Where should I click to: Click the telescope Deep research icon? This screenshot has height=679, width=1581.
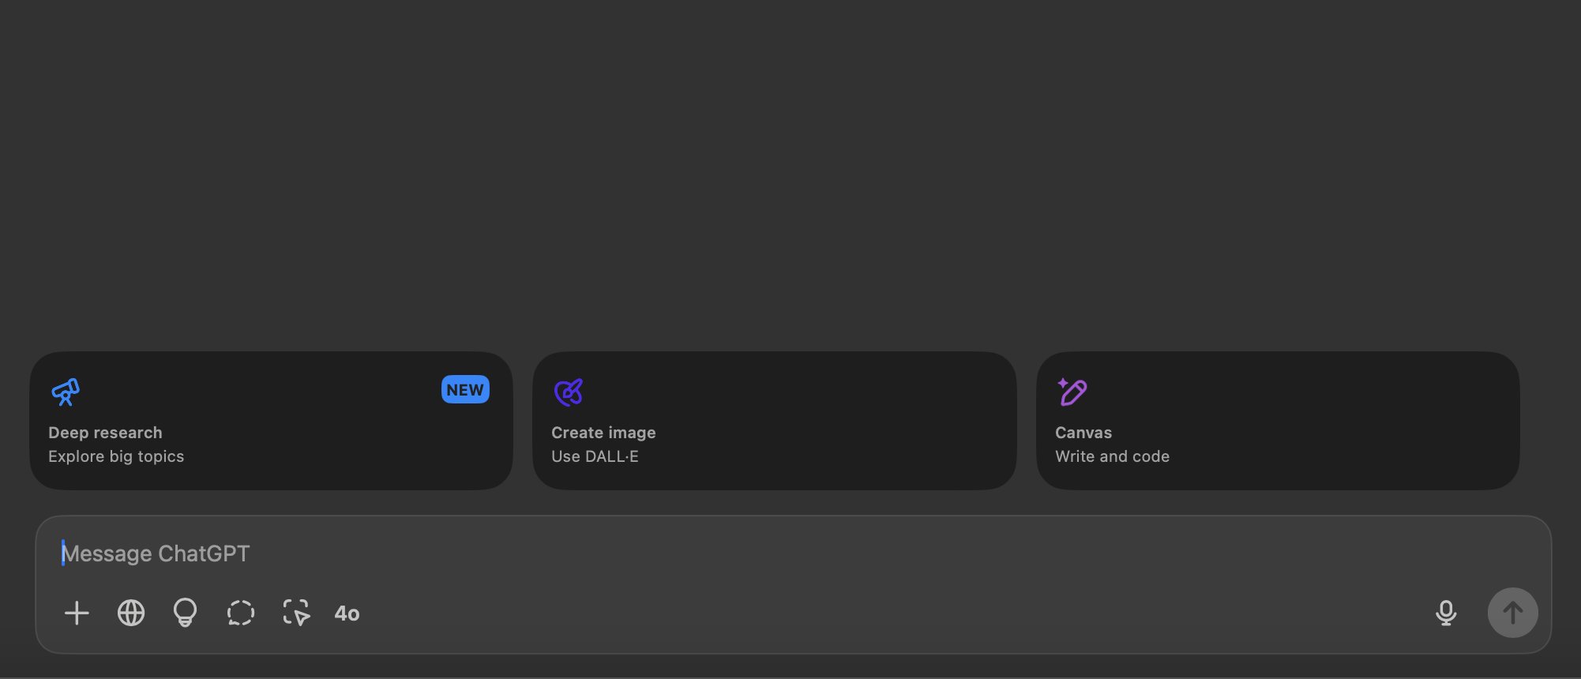coord(66,392)
